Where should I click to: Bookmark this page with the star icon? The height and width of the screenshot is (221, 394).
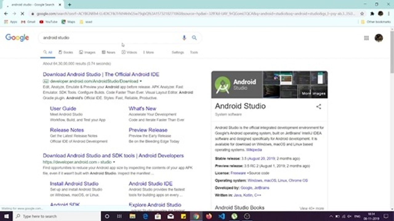(x=362, y=14)
